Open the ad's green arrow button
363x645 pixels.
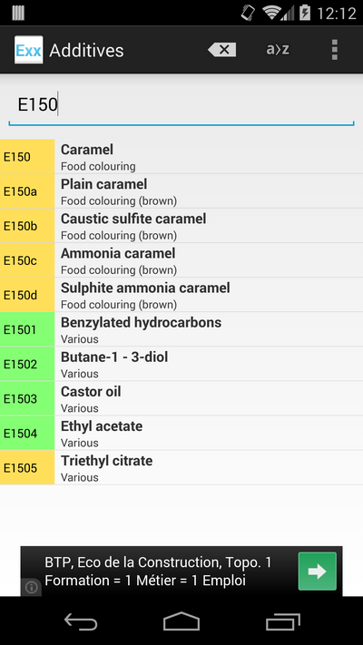click(x=318, y=572)
